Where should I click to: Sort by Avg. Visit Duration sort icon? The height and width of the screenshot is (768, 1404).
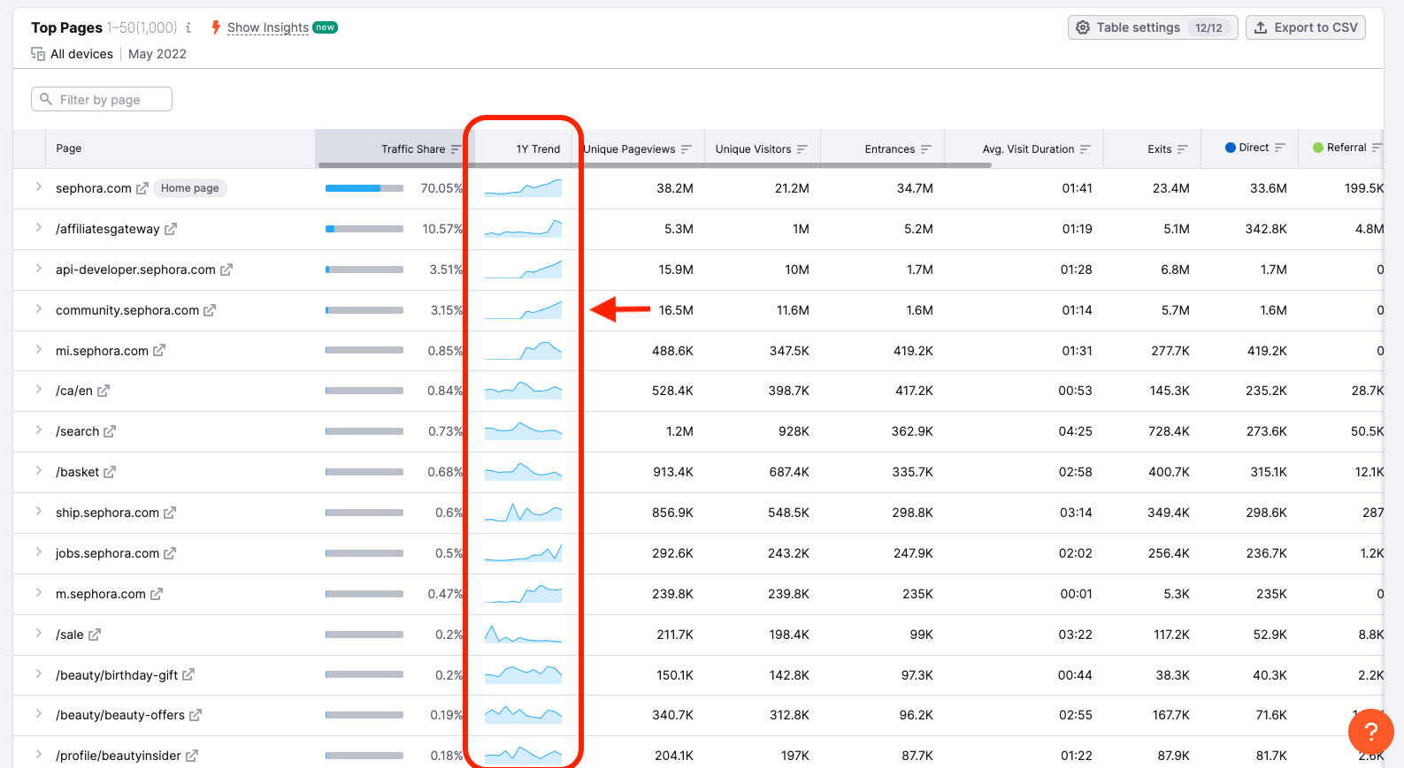pos(1085,149)
